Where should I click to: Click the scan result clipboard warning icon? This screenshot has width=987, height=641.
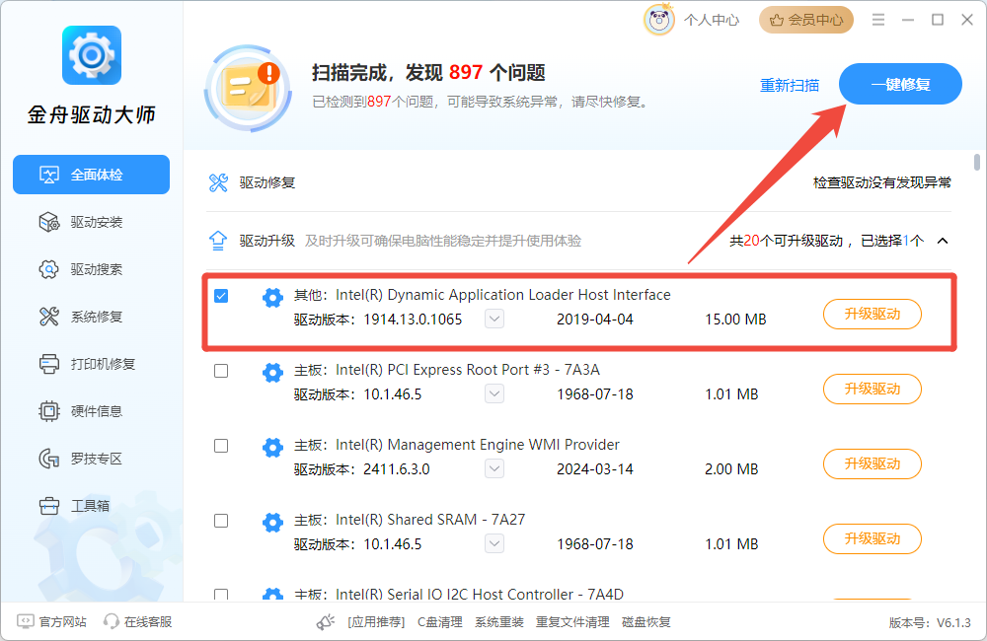pyautogui.click(x=249, y=89)
